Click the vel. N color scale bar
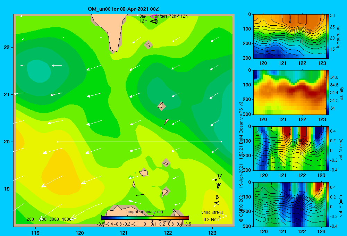 [x=328, y=149]
